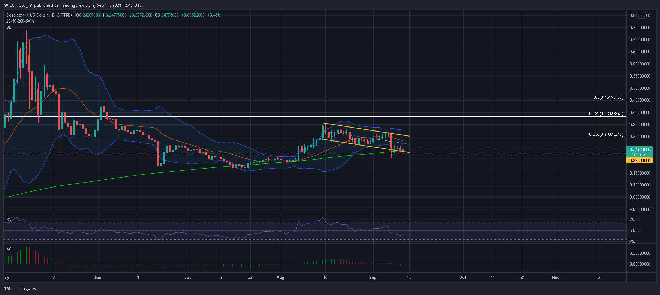Click the BB indicator label
Image resolution: width=660 pixels, height=295 pixels.
click(9, 27)
